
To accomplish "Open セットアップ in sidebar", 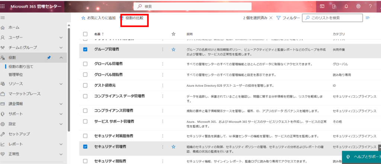I will tap(19, 134).
